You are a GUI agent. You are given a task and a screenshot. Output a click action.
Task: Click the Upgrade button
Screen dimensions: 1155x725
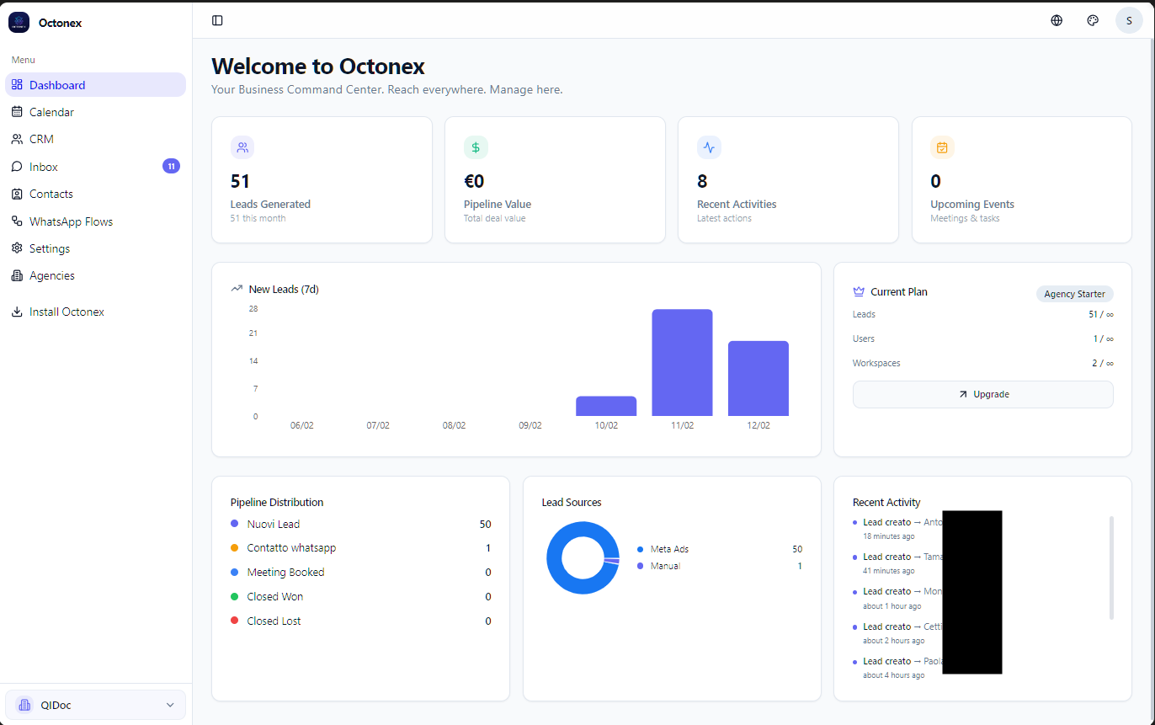point(982,394)
